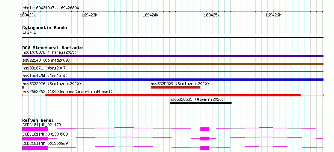Viewport: 334px width, 152px height.
Task: Click the nsv6332026 (Sedlazeck2020) label
Action: click(x=52, y=84)
